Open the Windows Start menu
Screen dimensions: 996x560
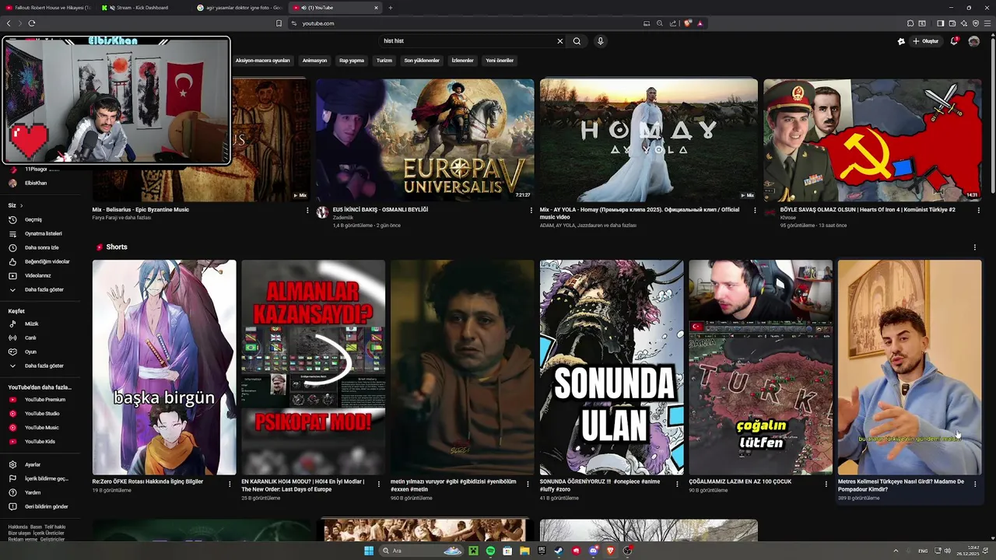click(369, 551)
